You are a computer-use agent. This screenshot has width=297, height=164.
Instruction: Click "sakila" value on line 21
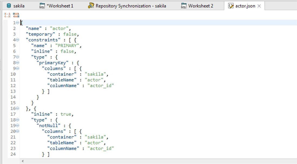[x=95, y=137]
